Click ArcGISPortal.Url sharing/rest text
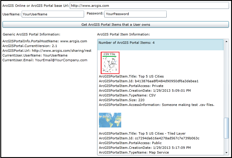 click(47, 51)
